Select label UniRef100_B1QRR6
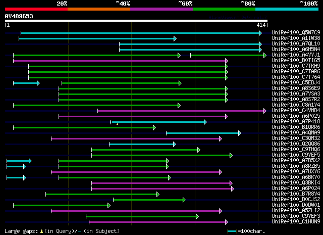 click(296, 127)
